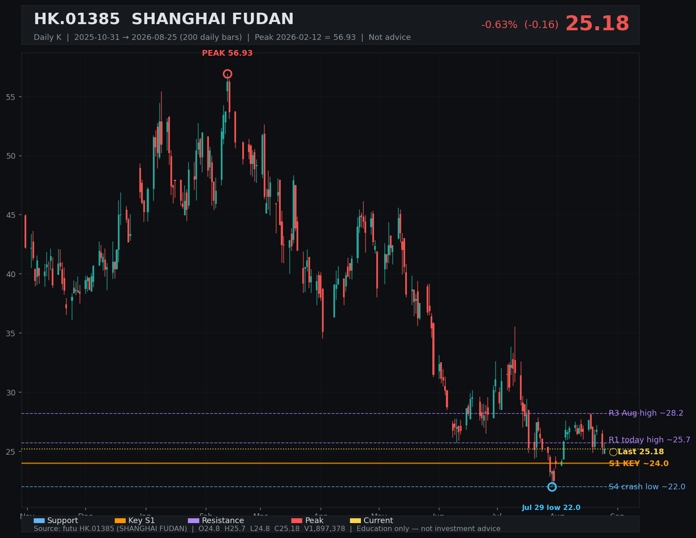Screen dimensions: 696x538
Task: Click the purple Resistance legend swatch
Action: pos(194,520)
